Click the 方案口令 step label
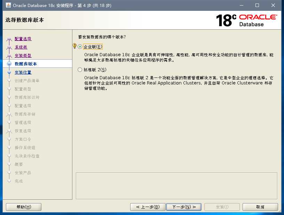The width and height of the screenshot is (284, 215). (23, 139)
